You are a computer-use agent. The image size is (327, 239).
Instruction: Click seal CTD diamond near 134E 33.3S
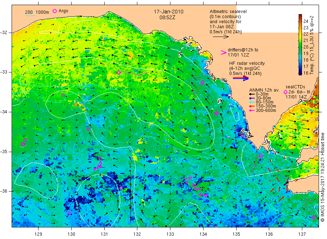(202, 83)
